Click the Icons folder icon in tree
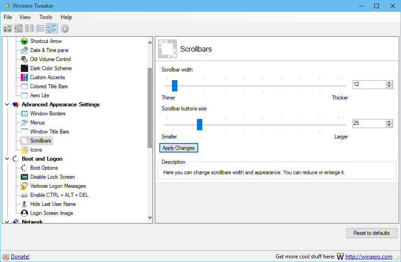This screenshot has width=401, height=262. point(24,150)
